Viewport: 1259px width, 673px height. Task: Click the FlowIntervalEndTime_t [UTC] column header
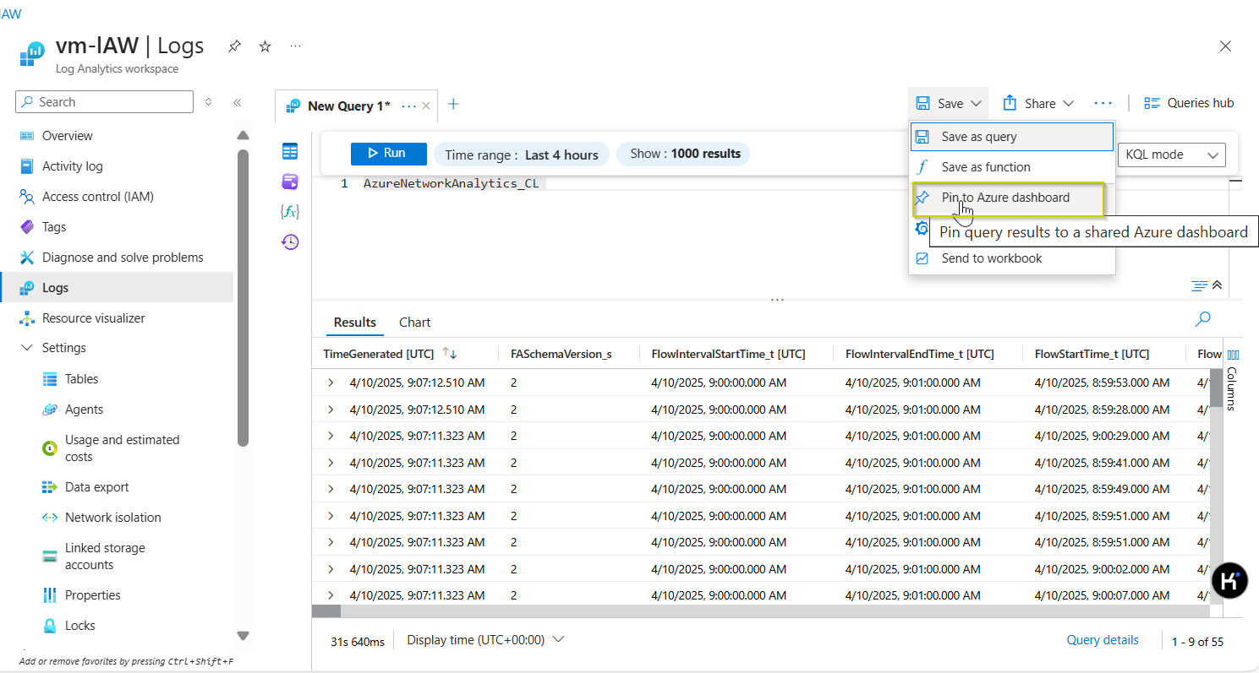[919, 354]
